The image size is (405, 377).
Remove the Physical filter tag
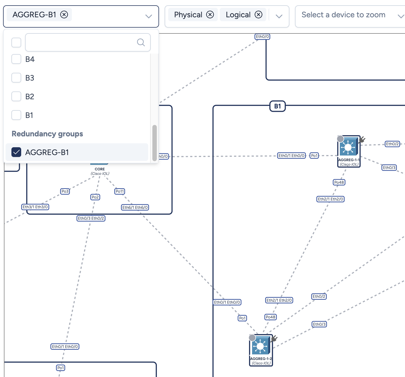coord(210,14)
